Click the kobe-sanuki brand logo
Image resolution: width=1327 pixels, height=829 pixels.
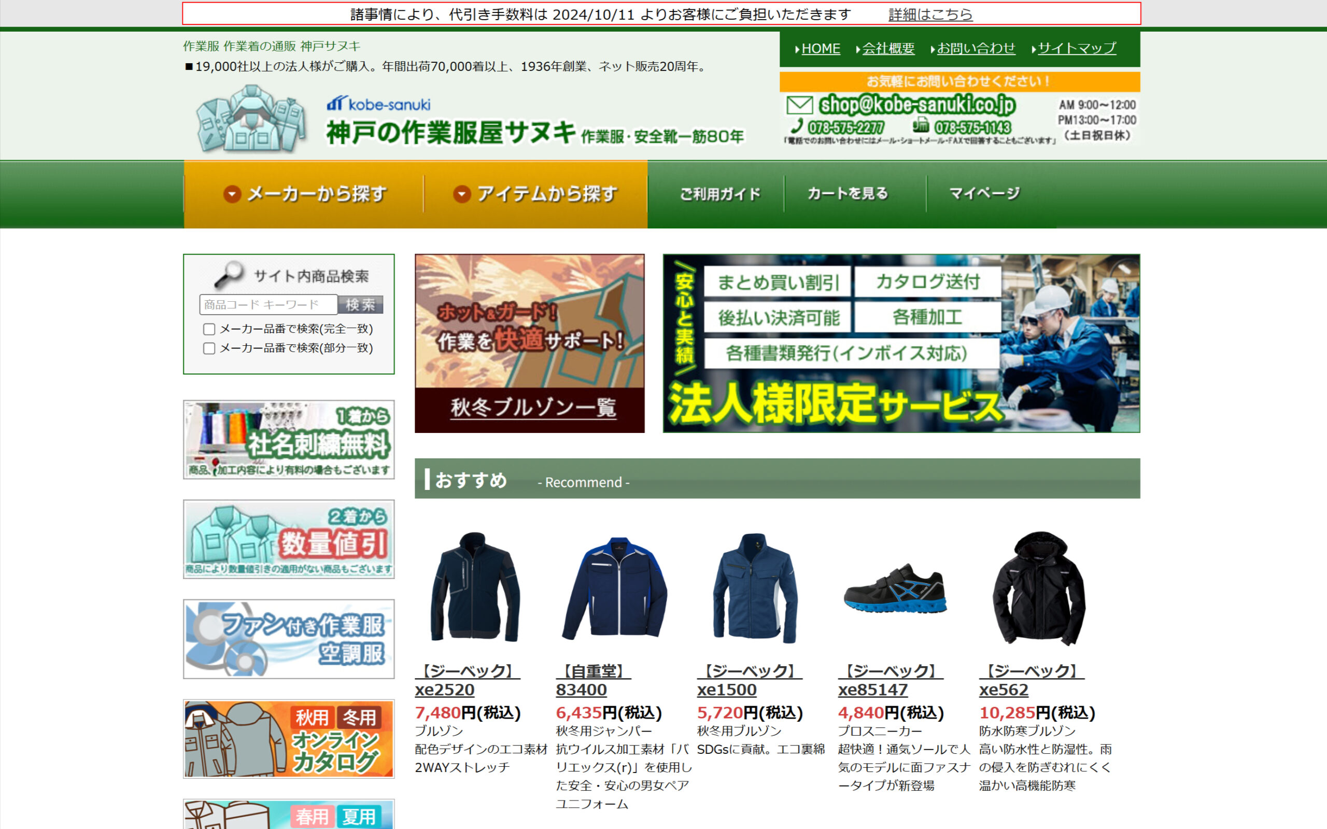coord(378,103)
